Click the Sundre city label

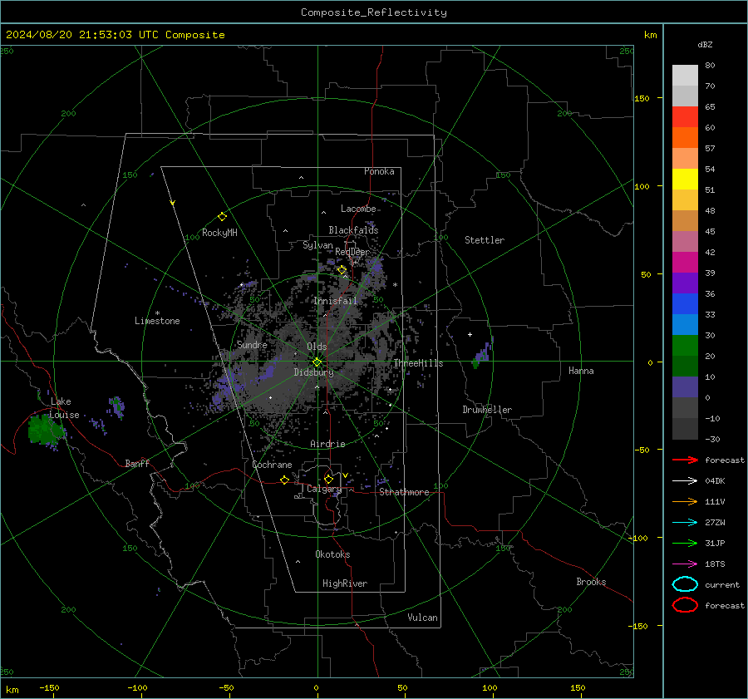click(252, 344)
